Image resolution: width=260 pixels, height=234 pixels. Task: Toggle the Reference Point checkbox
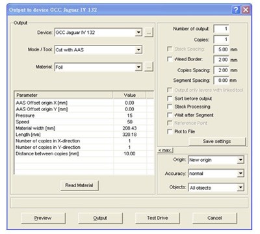[170, 123]
